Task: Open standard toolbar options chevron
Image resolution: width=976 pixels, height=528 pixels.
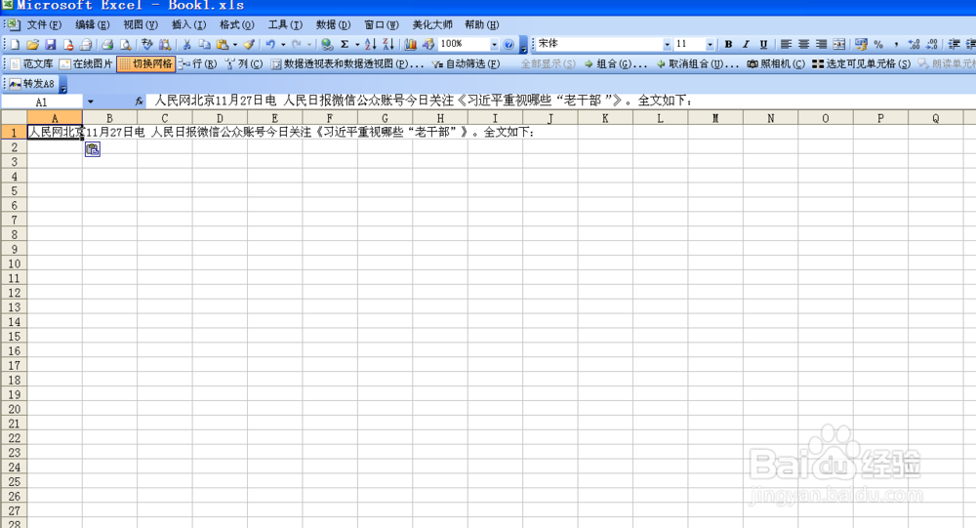Action: point(523,46)
